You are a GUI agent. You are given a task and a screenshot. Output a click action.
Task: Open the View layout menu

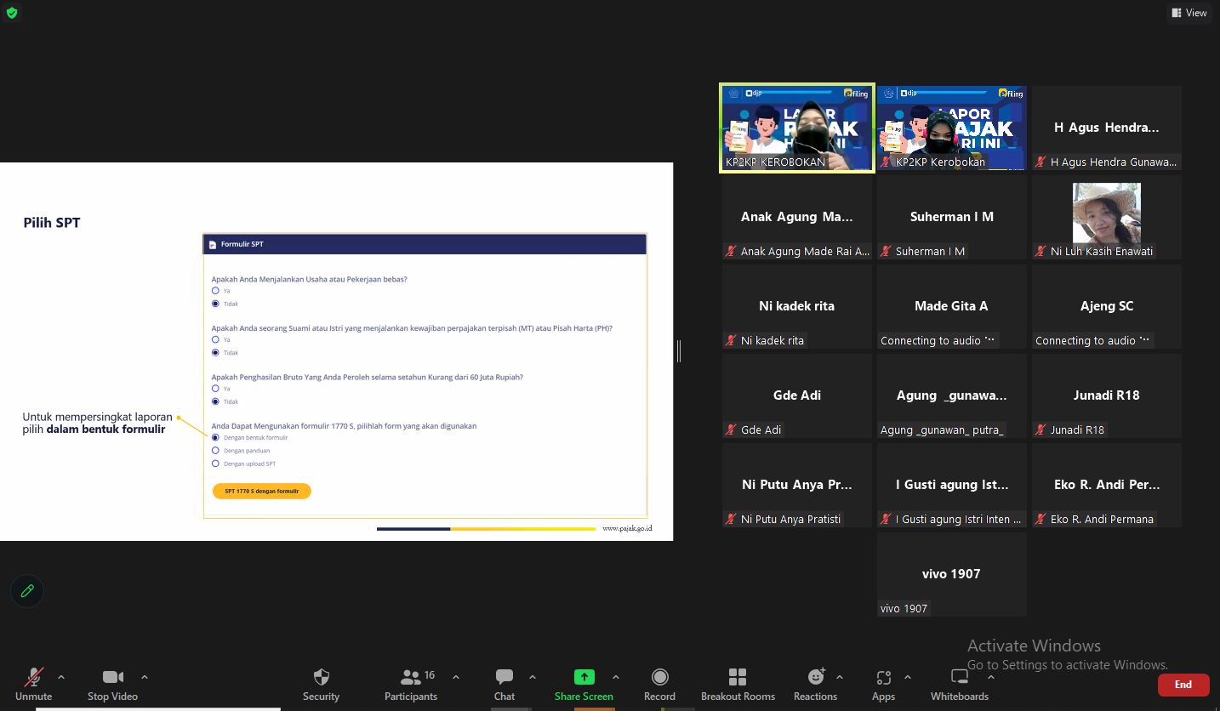coord(1189,13)
